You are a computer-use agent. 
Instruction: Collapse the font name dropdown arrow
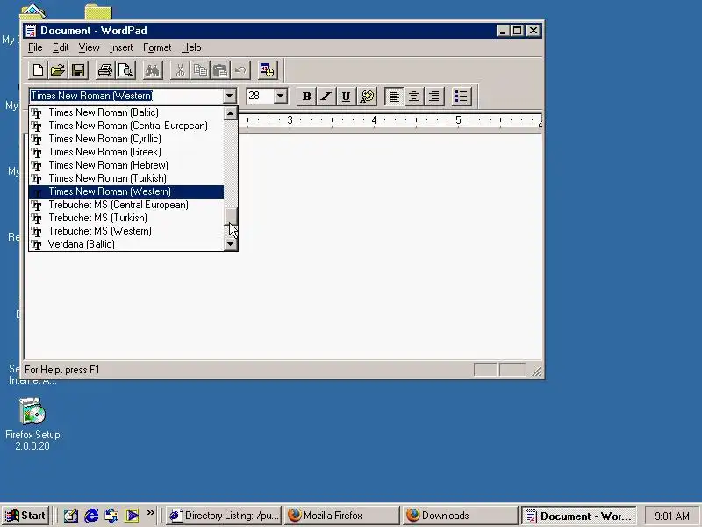(x=230, y=96)
